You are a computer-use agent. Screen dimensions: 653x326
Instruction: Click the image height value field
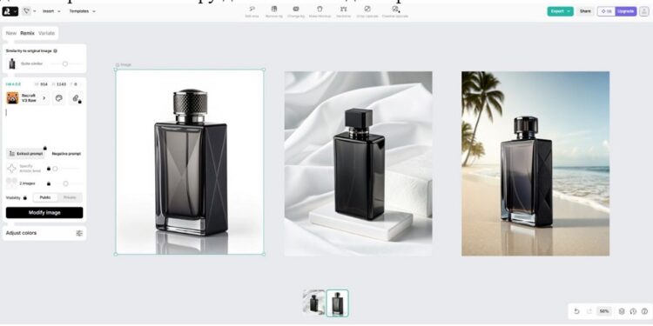pyautogui.click(x=58, y=84)
